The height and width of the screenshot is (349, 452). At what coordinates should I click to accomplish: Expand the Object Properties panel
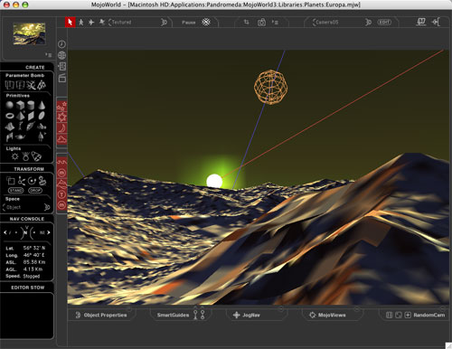[101, 315]
